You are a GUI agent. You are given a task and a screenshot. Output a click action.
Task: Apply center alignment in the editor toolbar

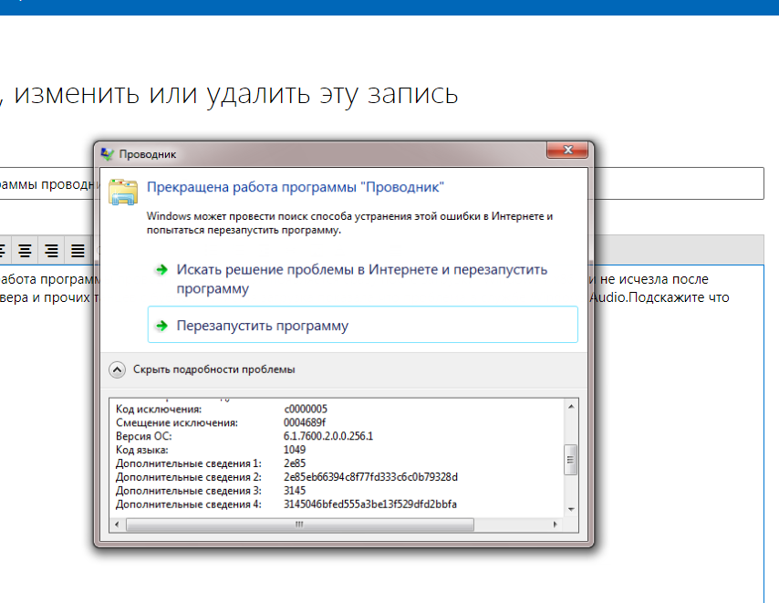click(x=25, y=250)
